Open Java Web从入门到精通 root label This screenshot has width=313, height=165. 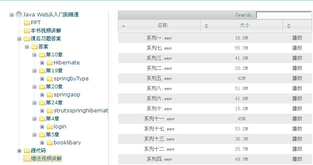pyautogui.click(x=51, y=15)
